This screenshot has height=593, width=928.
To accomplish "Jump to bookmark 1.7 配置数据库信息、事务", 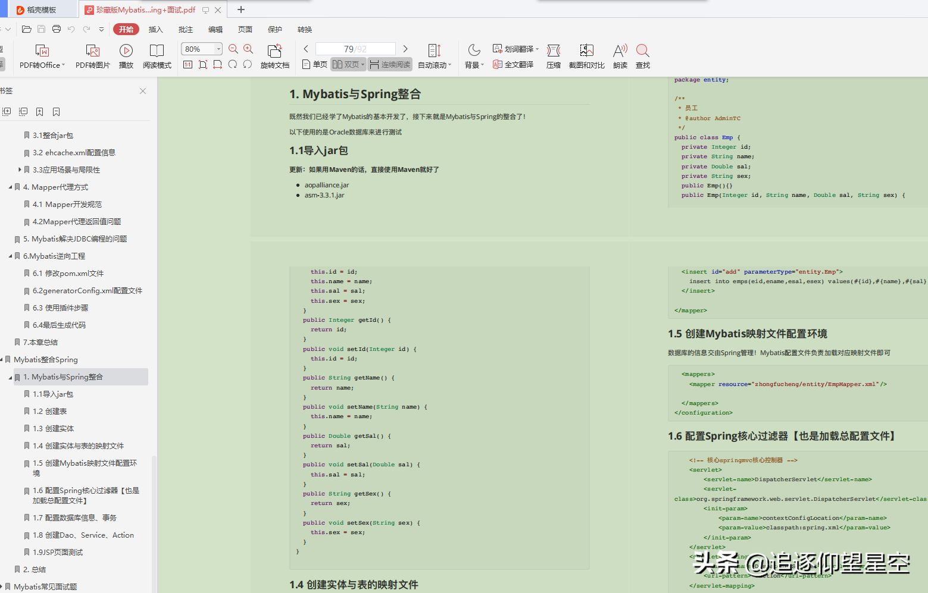I will [74, 518].
